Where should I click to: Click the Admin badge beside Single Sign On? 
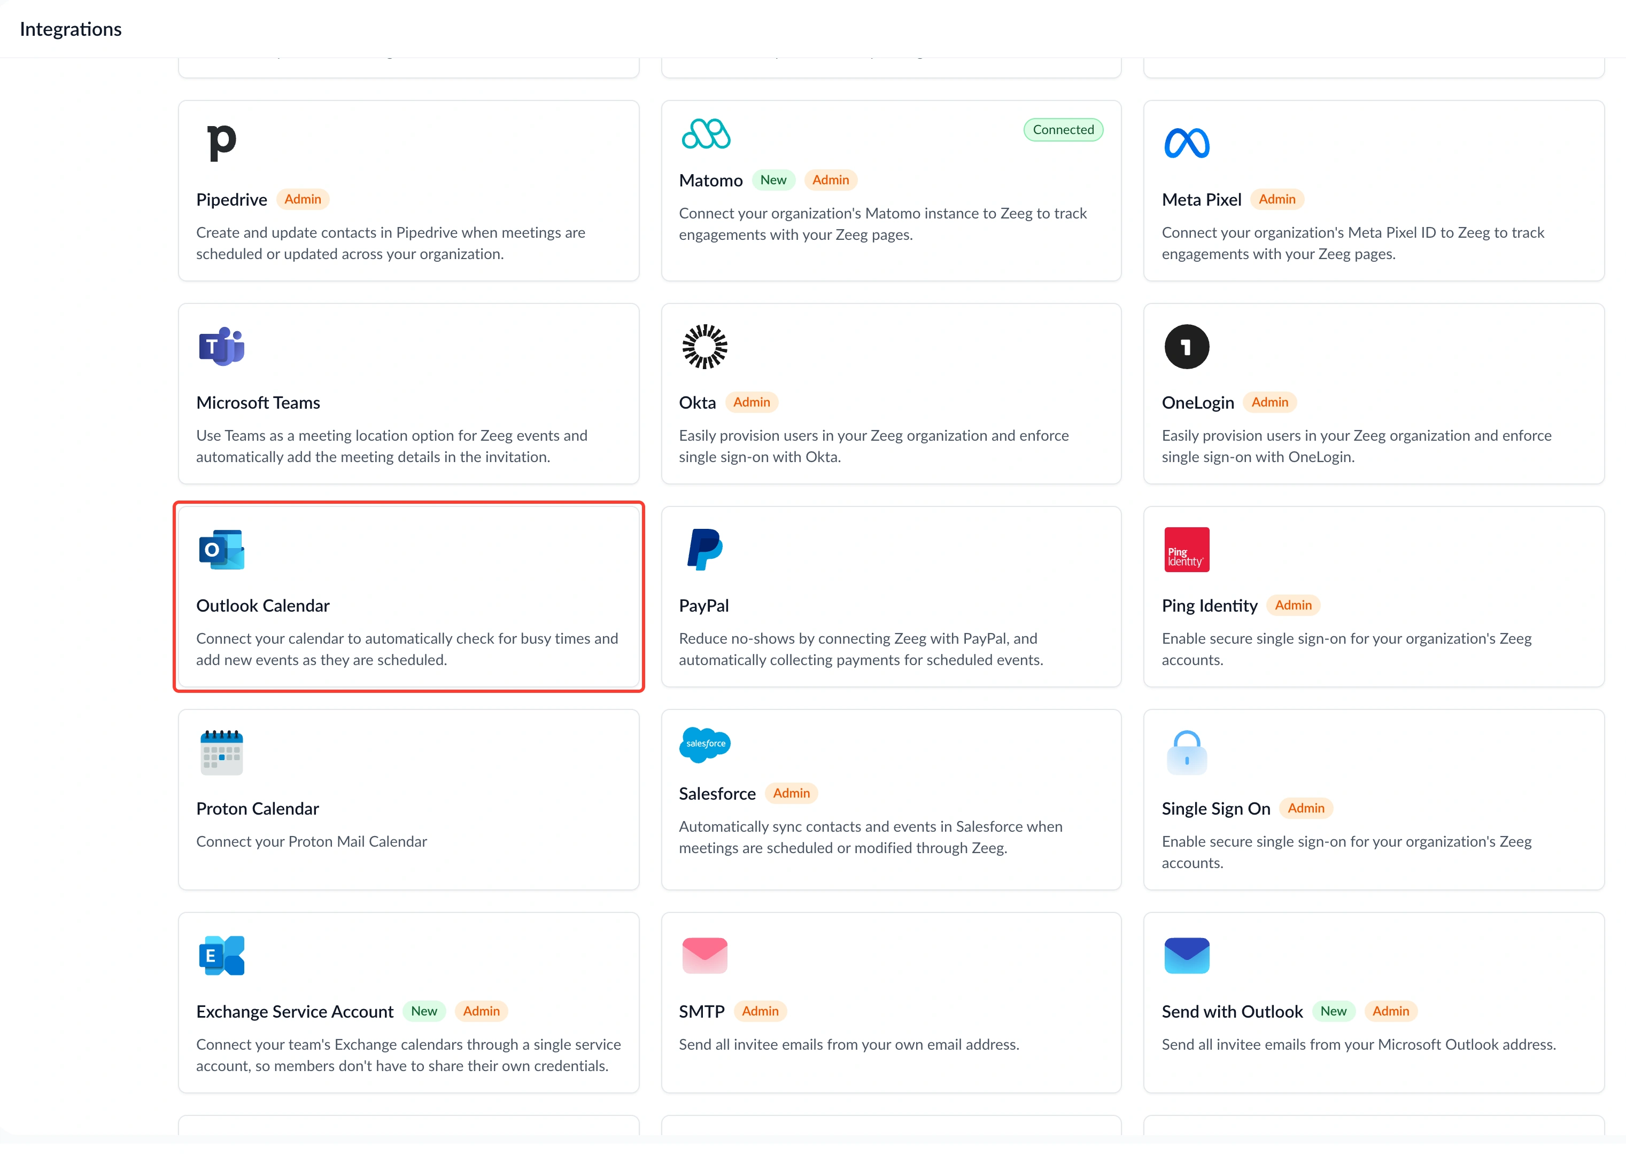click(1305, 808)
